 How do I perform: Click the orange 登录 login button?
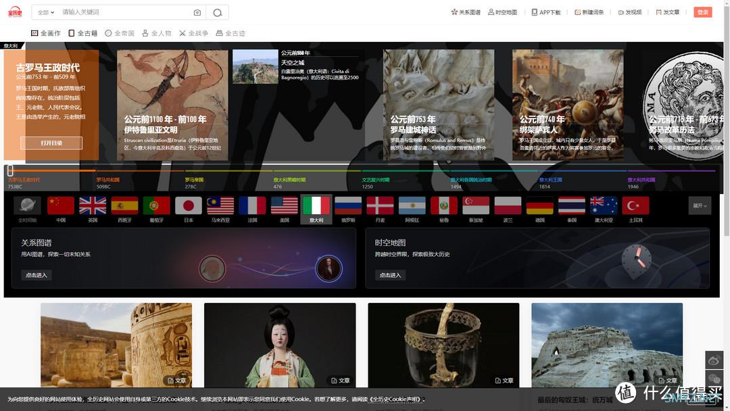click(702, 12)
